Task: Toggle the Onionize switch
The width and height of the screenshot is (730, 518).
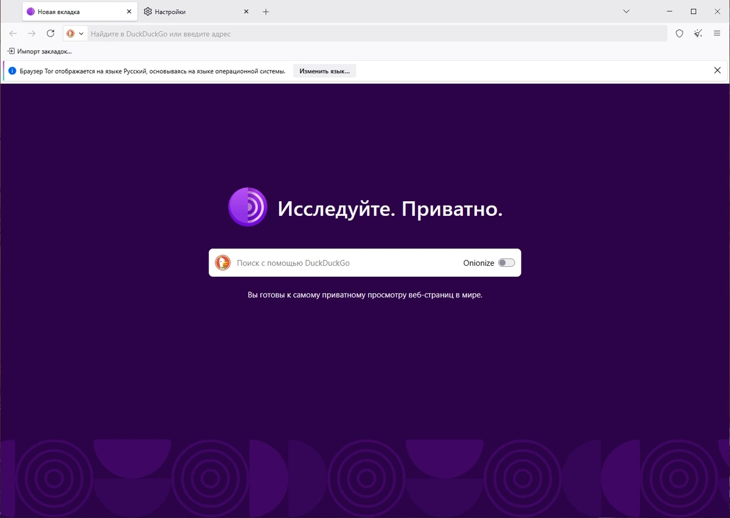Action: pyautogui.click(x=506, y=263)
